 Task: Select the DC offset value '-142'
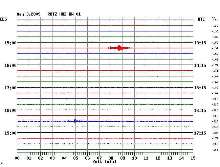pyautogui.click(x=215, y=59)
